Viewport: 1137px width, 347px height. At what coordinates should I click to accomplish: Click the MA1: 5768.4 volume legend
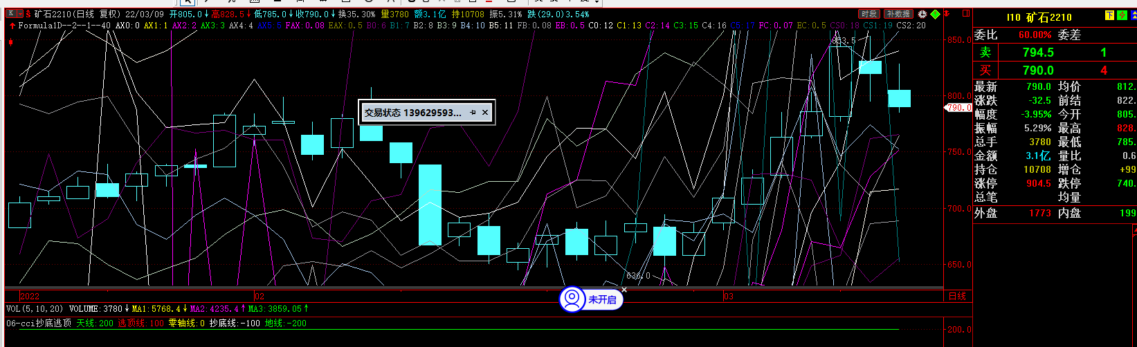point(156,309)
